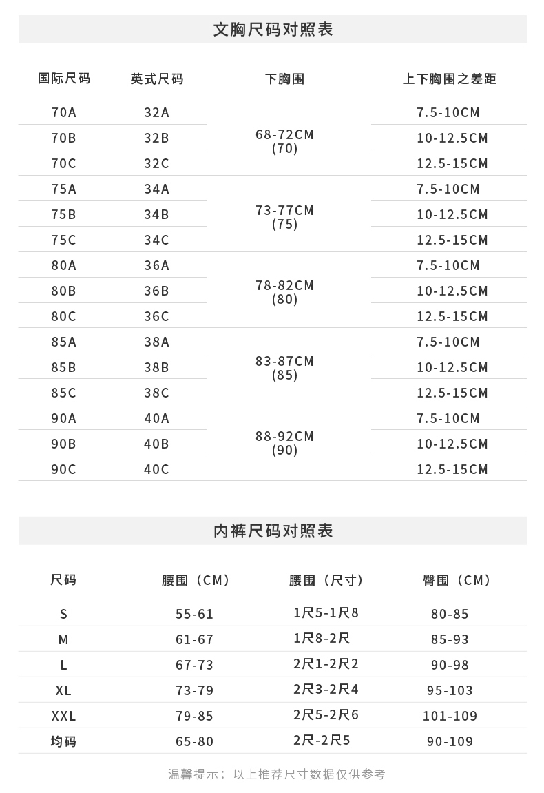
Task: Click the 68-72CM (70) underbust cell
Action: click(x=284, y=141)
